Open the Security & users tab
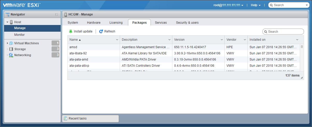This screenshot has width=312, height=127. (187, 23)
